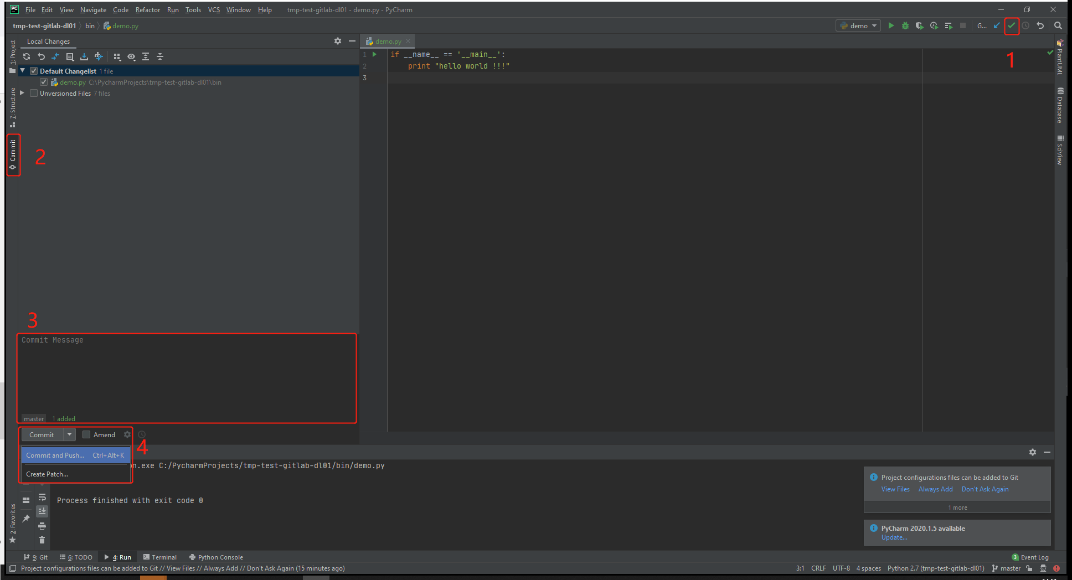Screen dimensions: 1072x580
Task: Open the Commit button dropdown arrow
Action: 69,434
